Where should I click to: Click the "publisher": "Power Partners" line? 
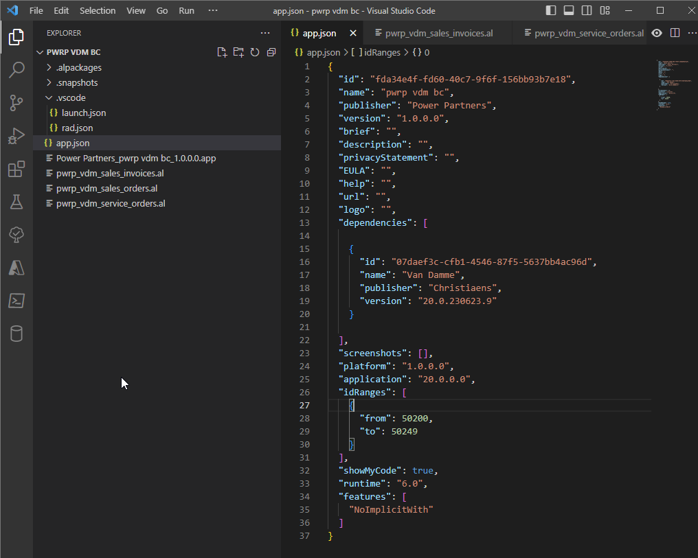(x=417, y=106)
